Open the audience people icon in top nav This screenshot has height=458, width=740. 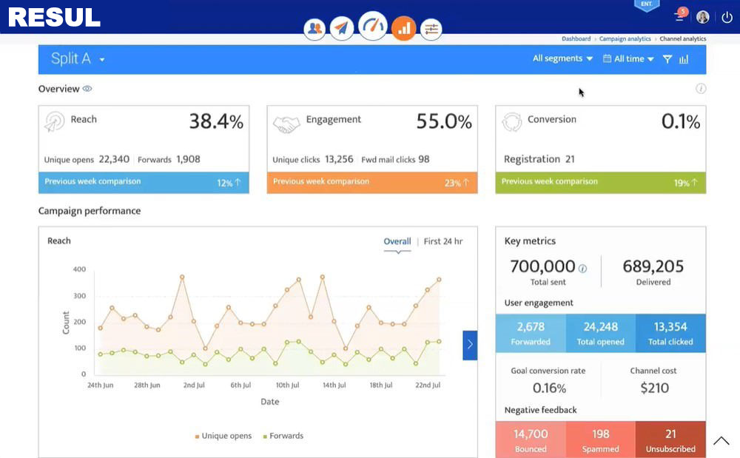coord(314,28)
